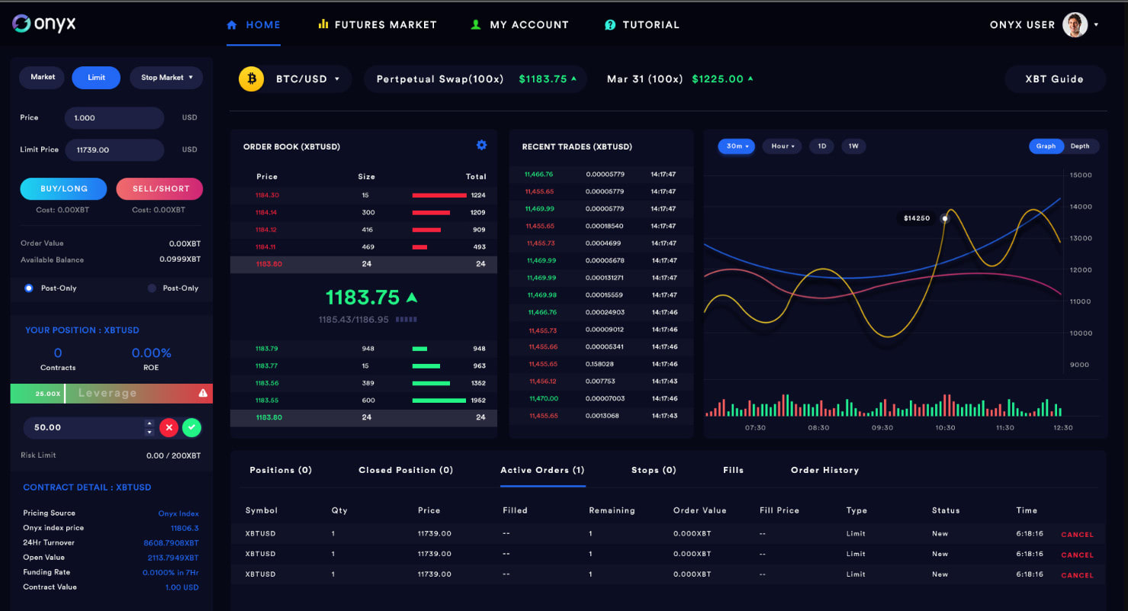The image size is (1128, 611).
Task: Click the BUY/LONG order button
Action: [63, 188]
